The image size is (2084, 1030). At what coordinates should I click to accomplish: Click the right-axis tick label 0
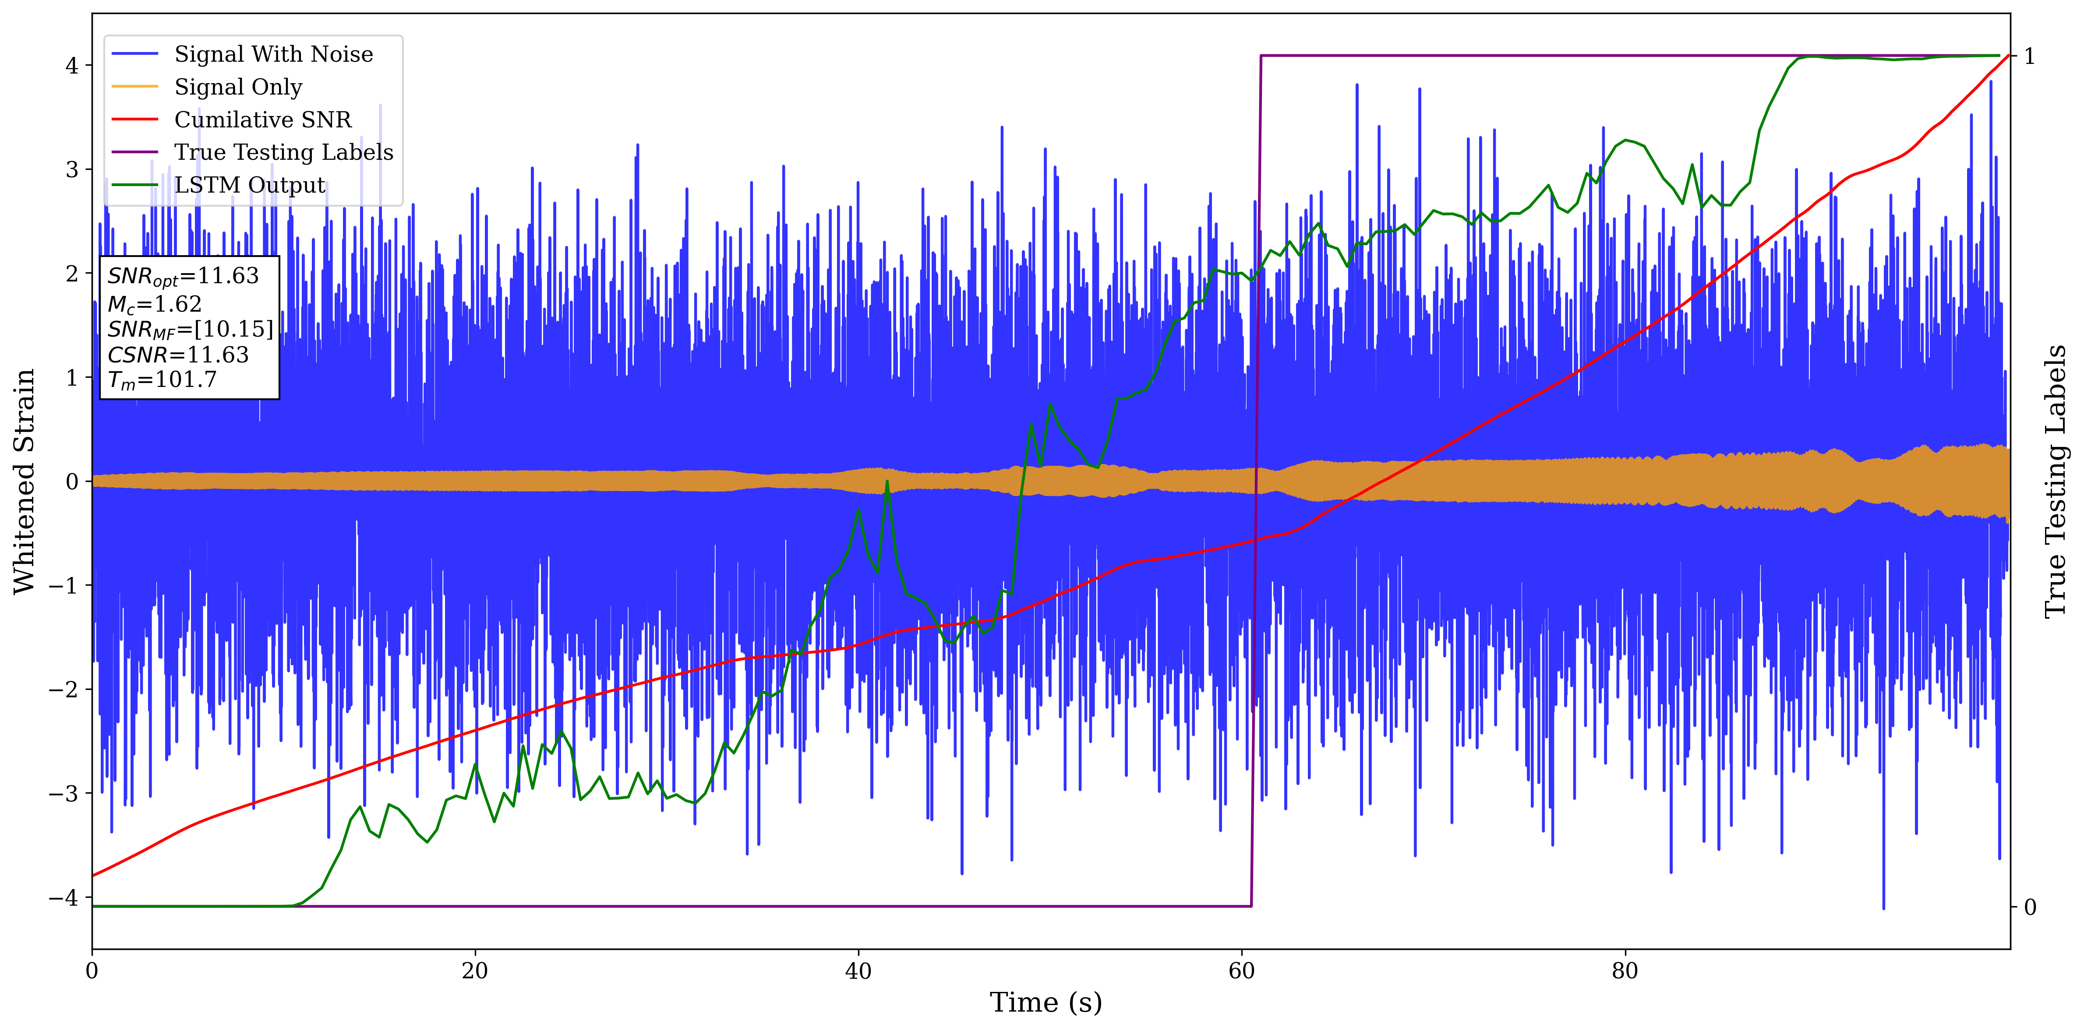pos(2030,907)
